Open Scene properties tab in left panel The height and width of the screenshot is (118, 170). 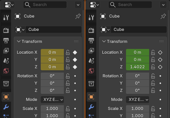(x=6, y=61)
